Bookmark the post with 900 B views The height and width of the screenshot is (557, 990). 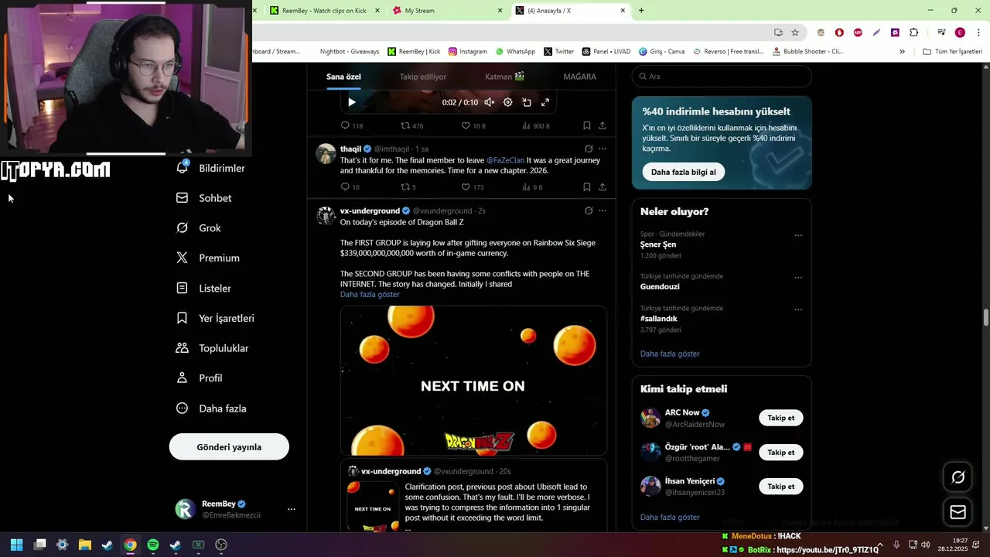pos(586,125)
